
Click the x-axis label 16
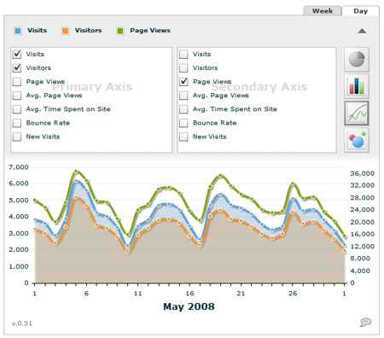(x=189, y=293)
